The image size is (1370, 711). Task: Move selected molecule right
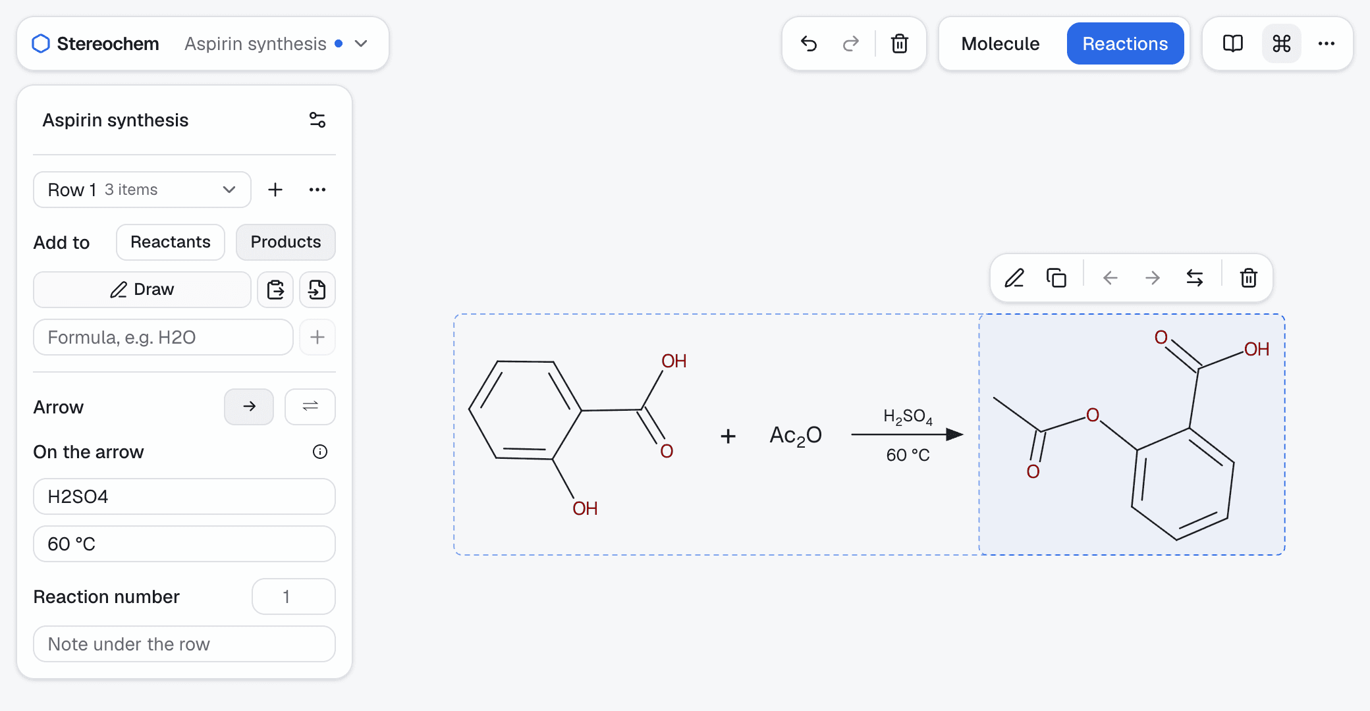[x=1153, y=278]
